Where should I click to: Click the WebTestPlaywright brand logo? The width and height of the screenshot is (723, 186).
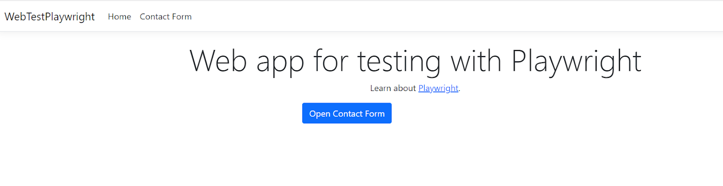(50, 17)
